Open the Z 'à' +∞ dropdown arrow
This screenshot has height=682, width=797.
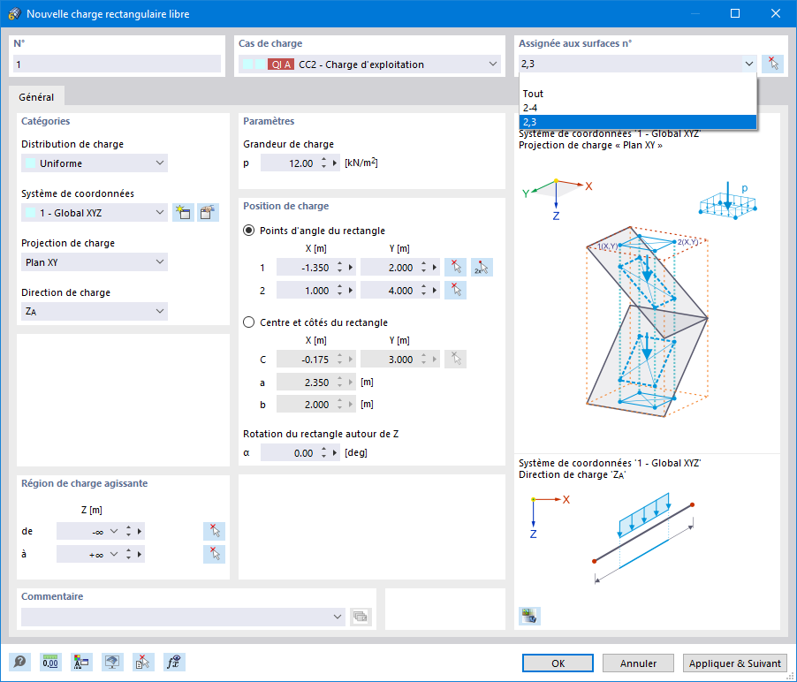coord(114,554)
